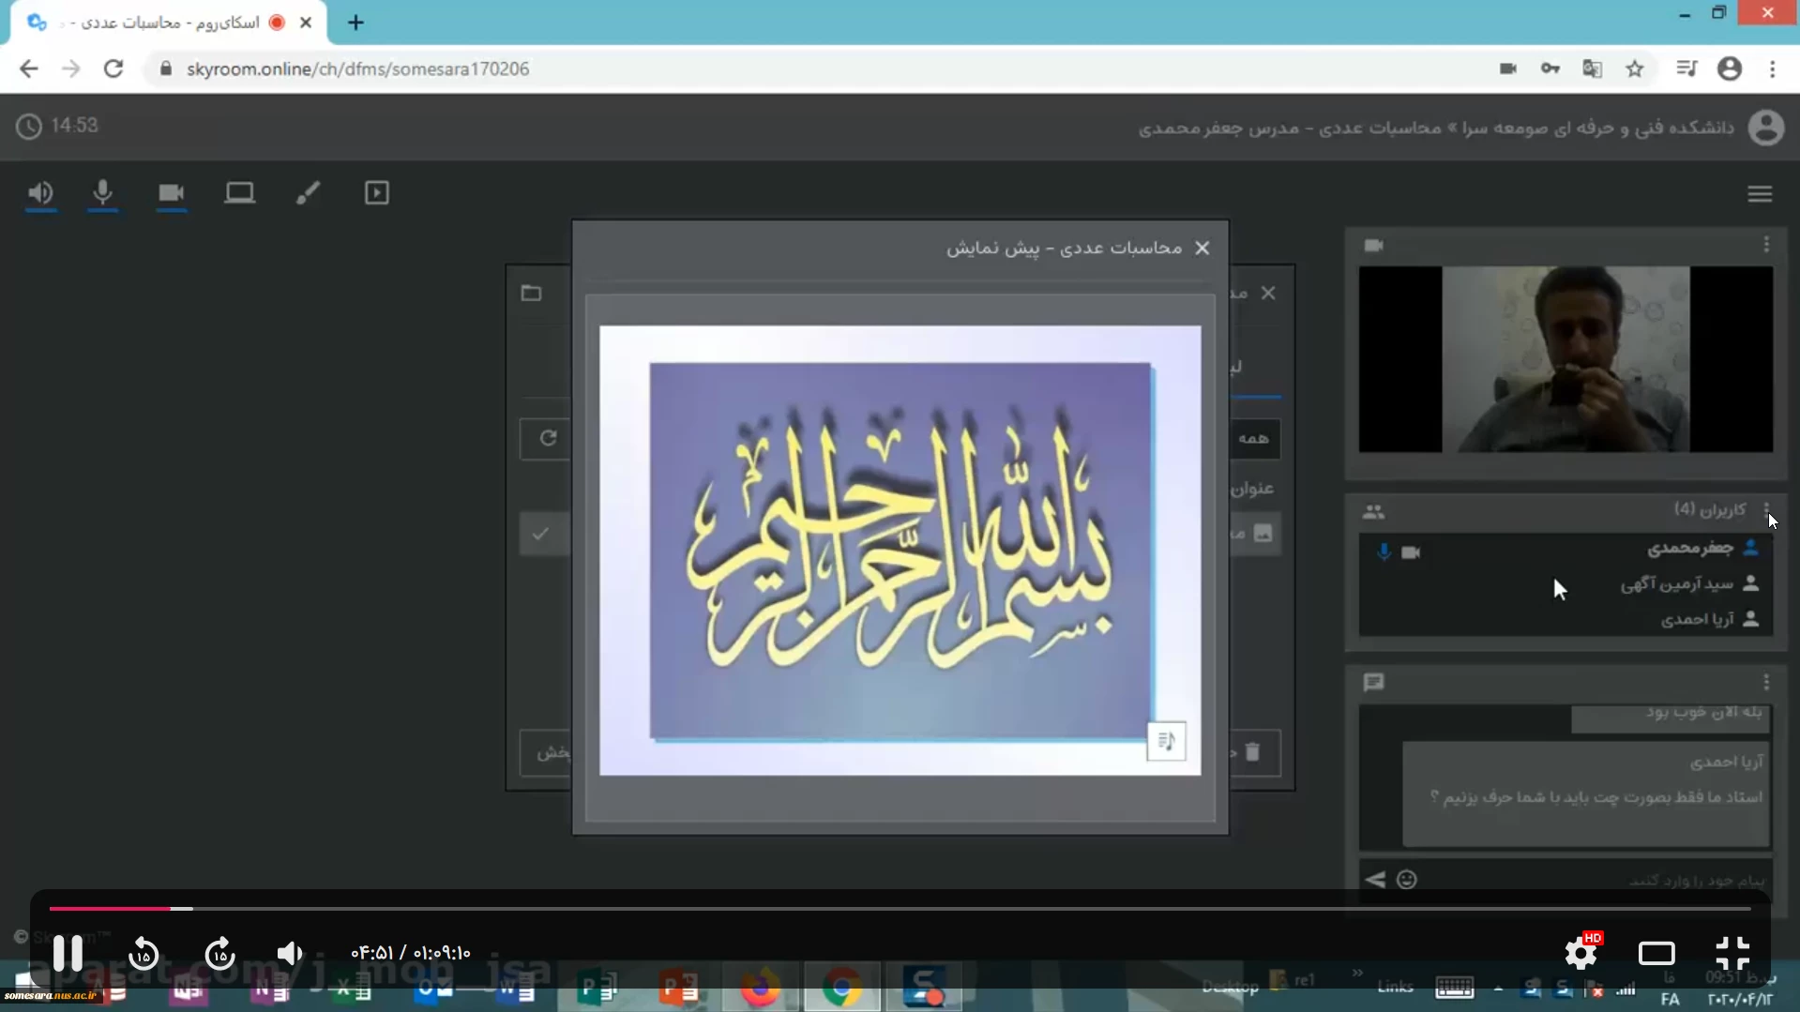
Task: Select user سید آرمین آگهی in the list
Action: pyautogui.click(x=1677, y=584)
